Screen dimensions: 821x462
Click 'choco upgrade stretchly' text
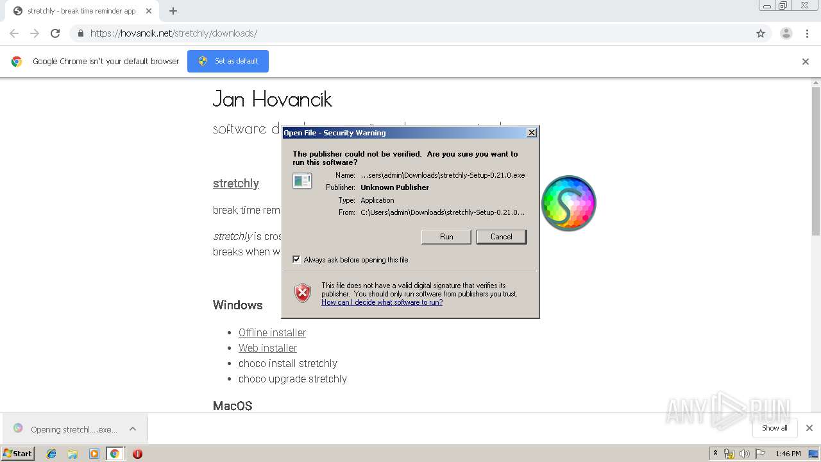(x=292, y=379)
